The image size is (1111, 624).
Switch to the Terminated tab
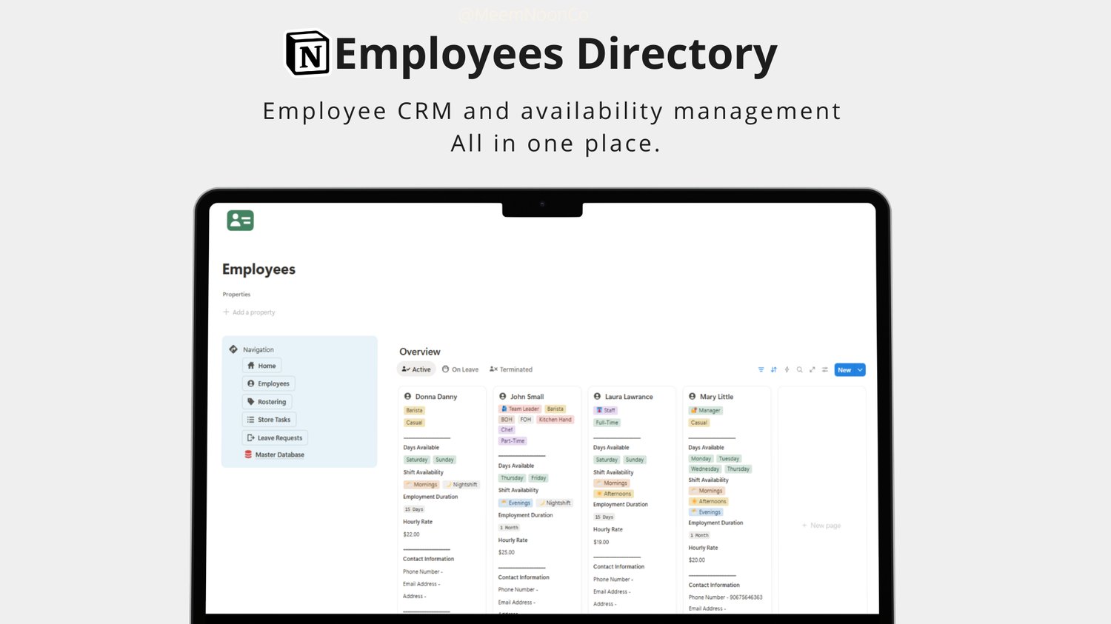click(511, 369)
